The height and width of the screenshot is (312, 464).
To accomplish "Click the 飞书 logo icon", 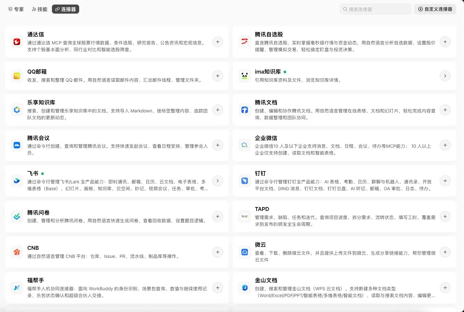I will coord(17,181).
